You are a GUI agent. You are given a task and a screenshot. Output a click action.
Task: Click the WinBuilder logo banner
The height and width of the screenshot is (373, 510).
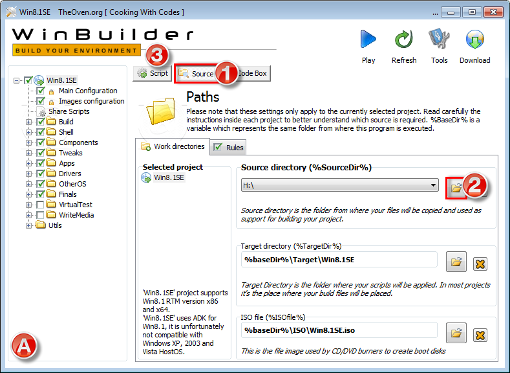tap(103, 41)
